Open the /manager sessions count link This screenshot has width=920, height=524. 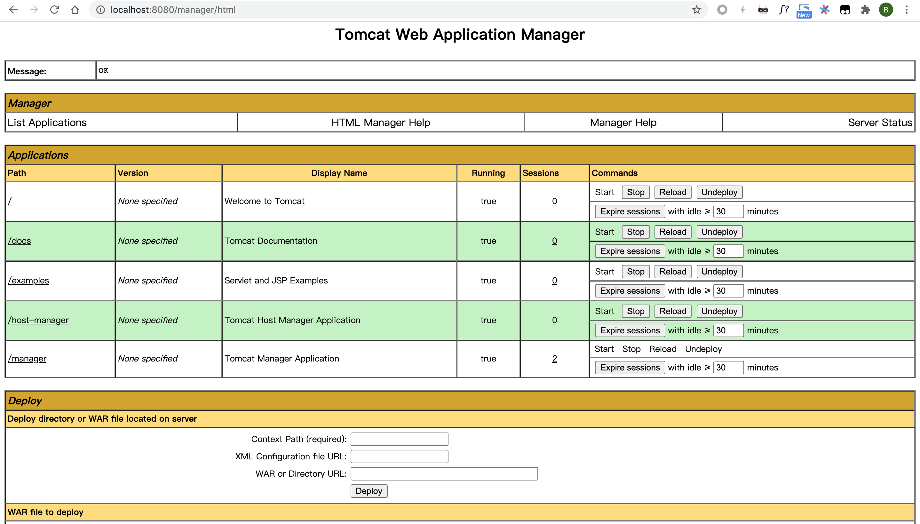[554, 358]
